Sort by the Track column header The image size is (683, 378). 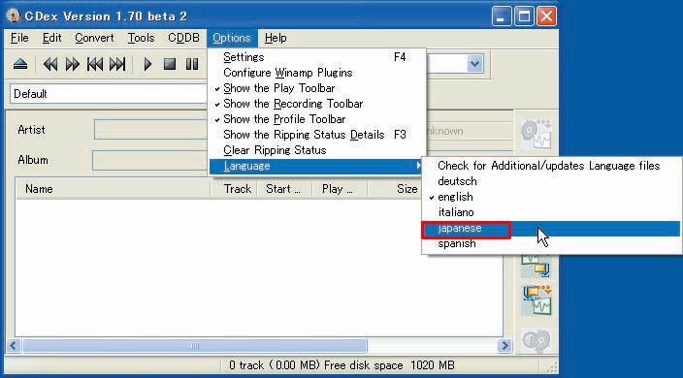click(x=234, y=189)
